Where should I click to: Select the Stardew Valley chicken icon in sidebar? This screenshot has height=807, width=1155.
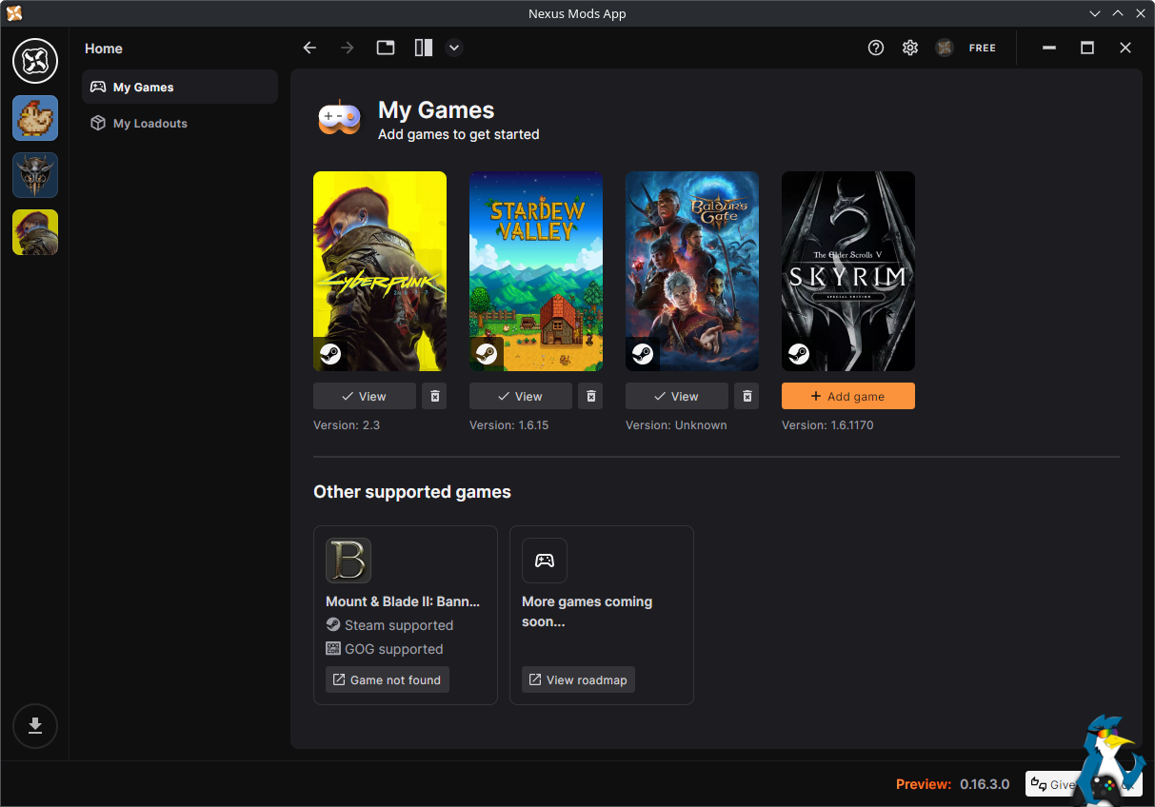pyautogui.click(x=35, y=118)
